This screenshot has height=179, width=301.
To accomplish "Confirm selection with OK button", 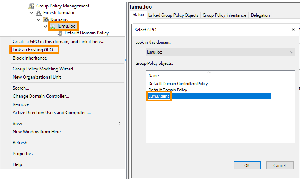I will (247, 166).
